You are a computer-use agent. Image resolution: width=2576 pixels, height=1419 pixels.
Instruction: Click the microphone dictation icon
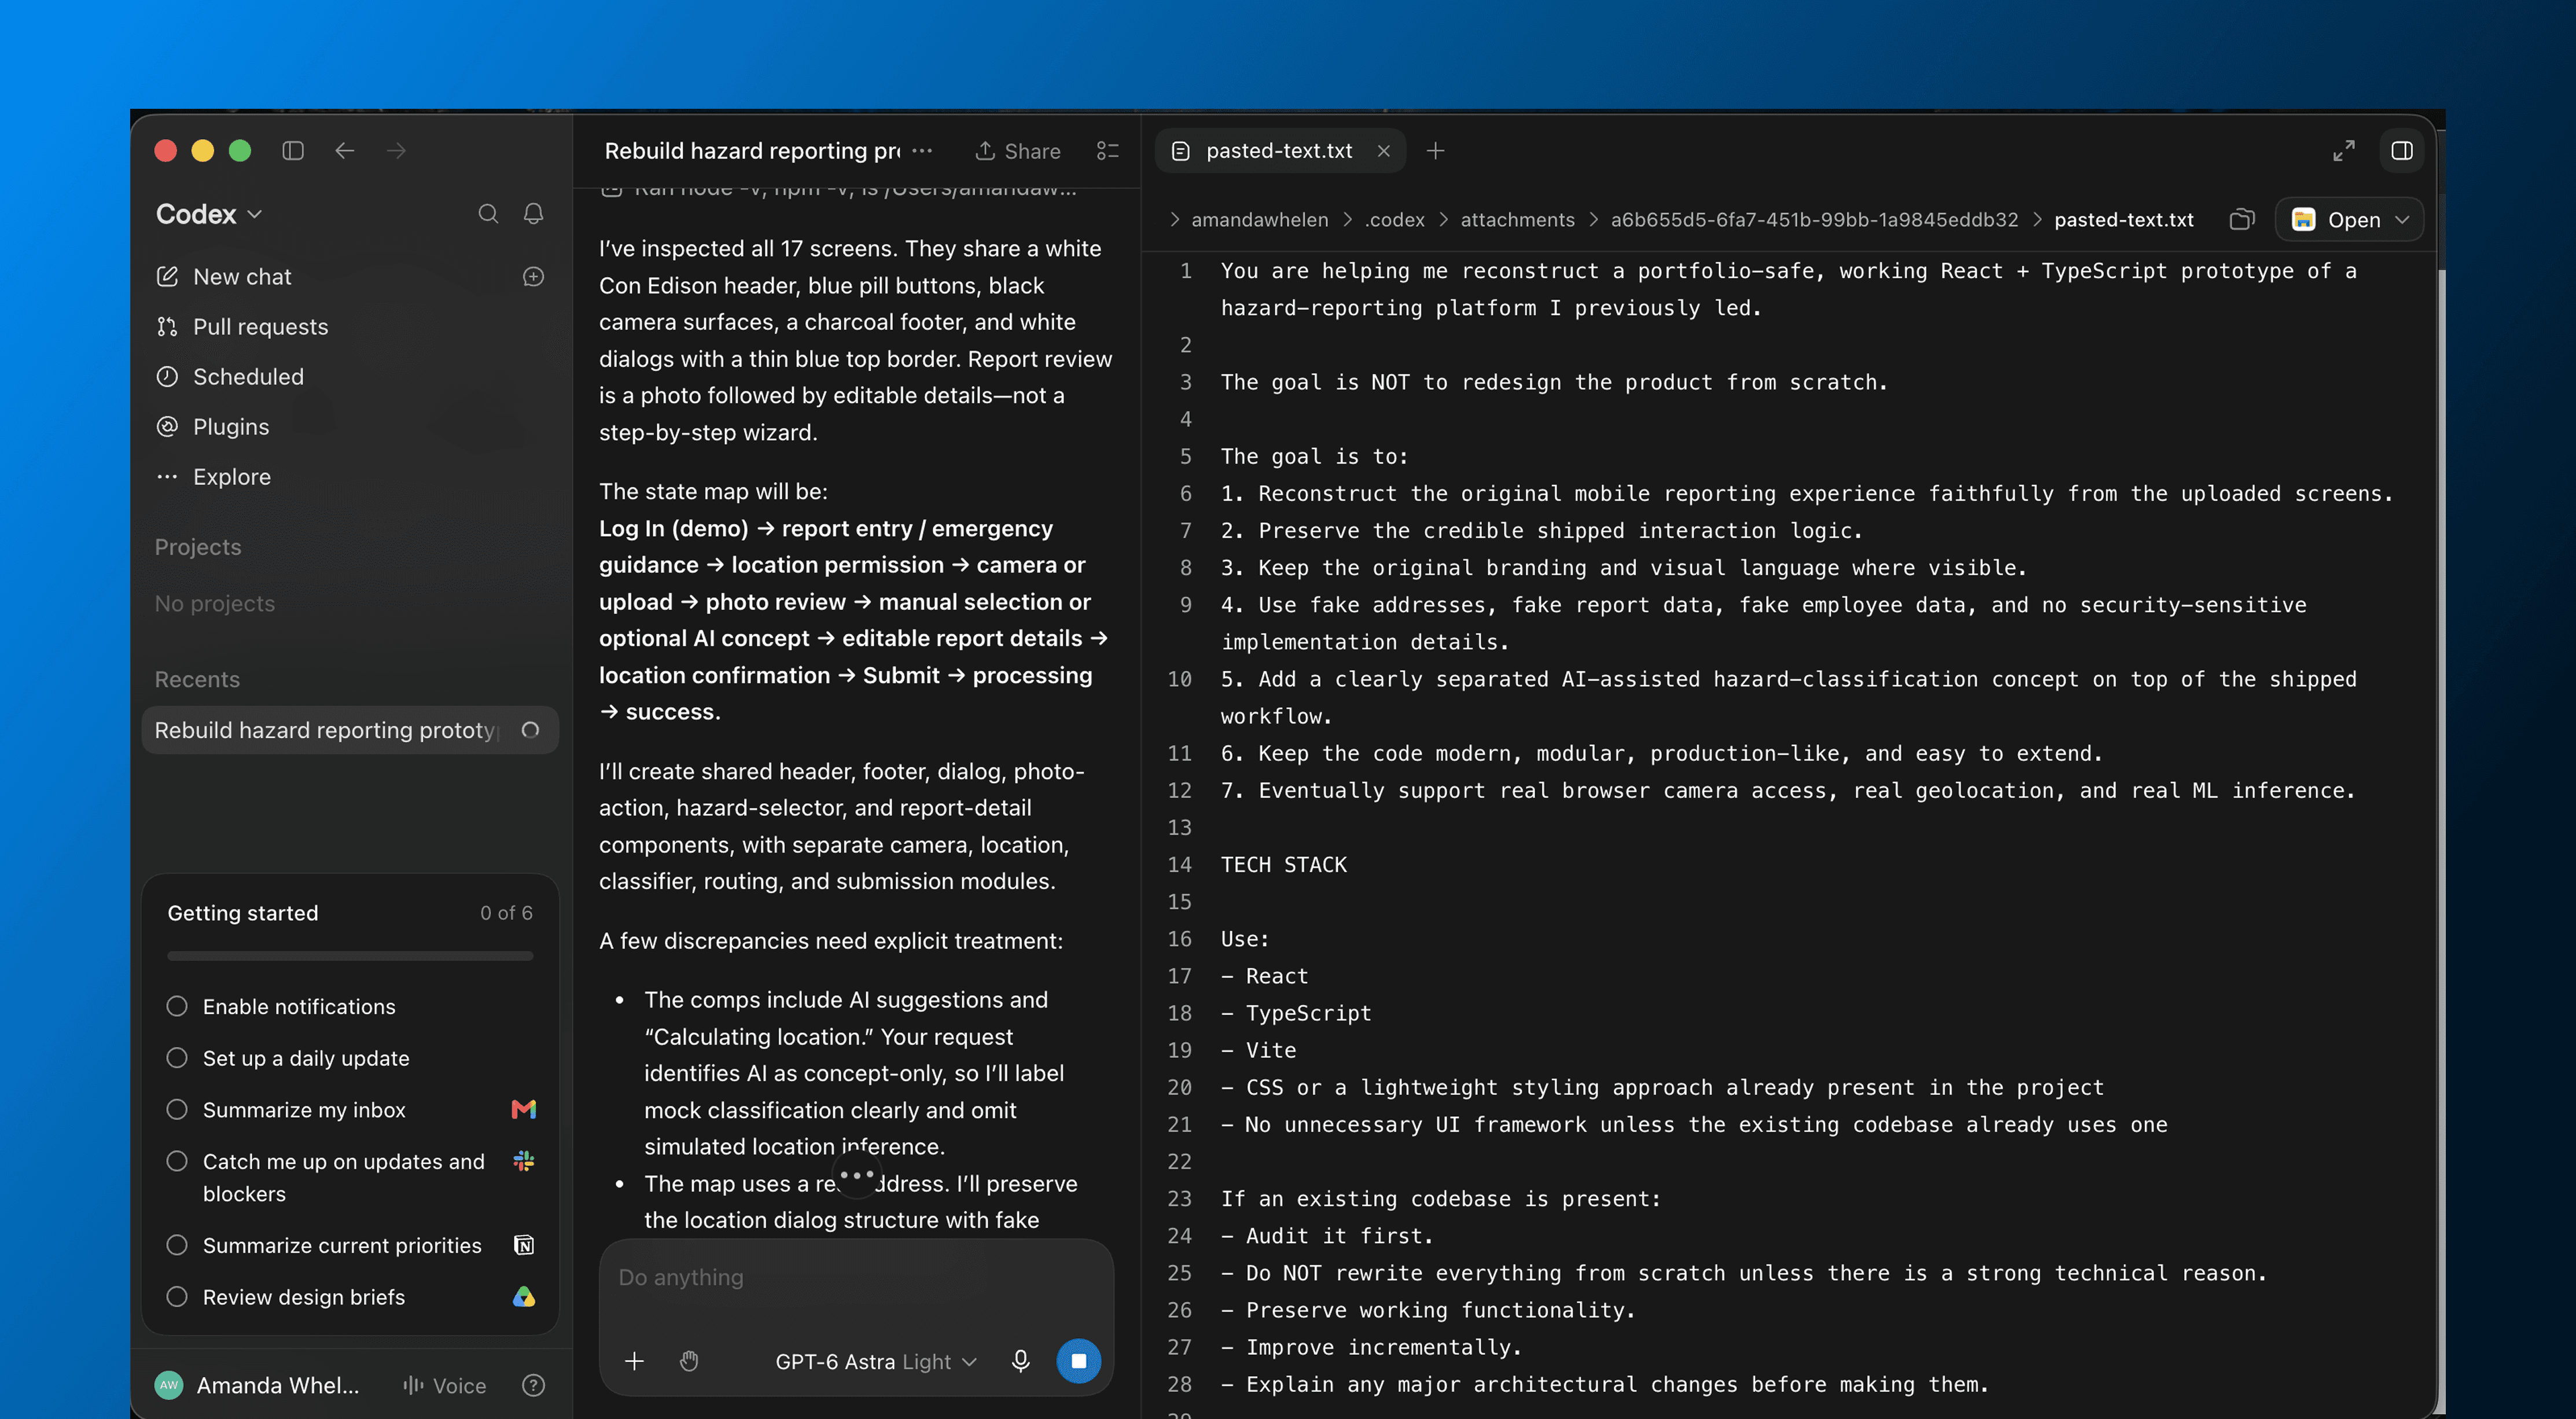pos(1020,1361)
